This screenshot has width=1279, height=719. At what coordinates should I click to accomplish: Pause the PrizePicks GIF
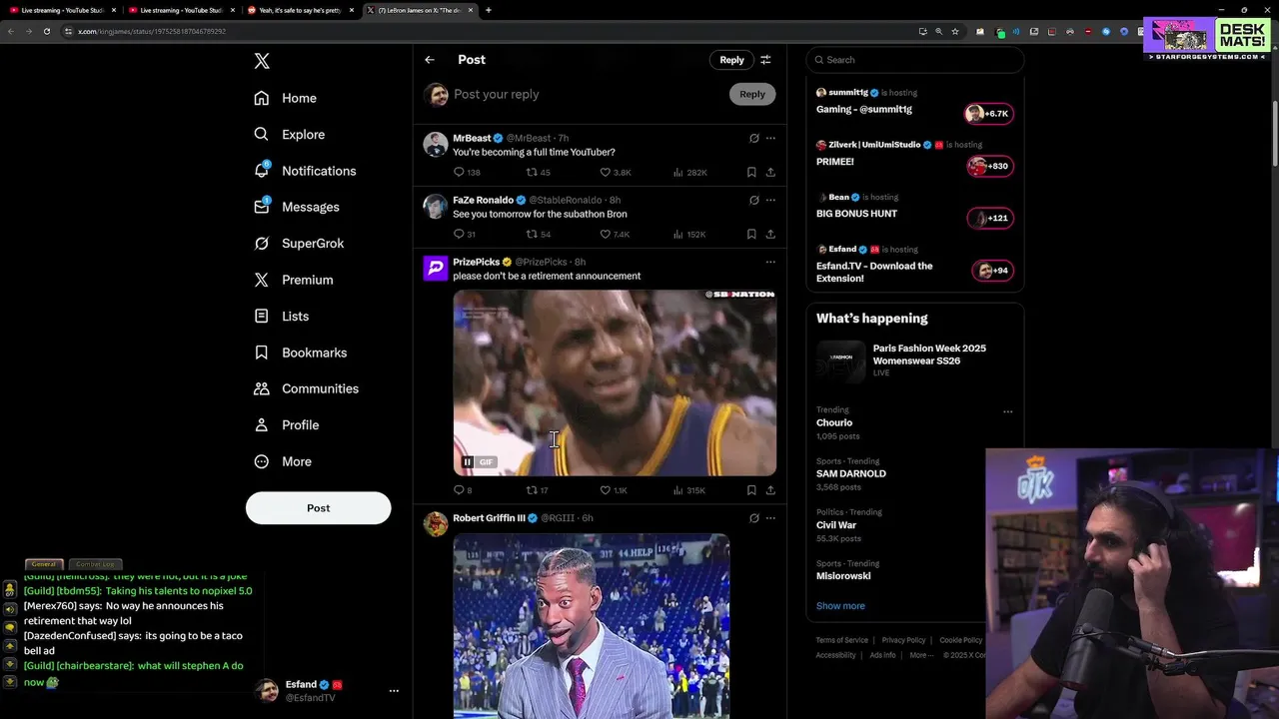tap(468, 461)
